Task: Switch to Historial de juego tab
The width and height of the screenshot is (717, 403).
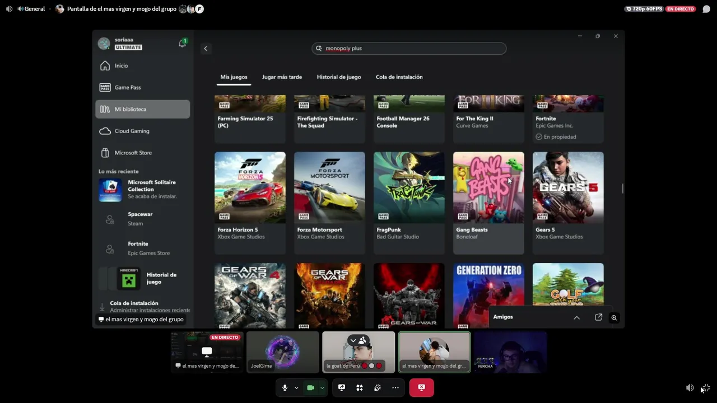Action: click(339, 77)
